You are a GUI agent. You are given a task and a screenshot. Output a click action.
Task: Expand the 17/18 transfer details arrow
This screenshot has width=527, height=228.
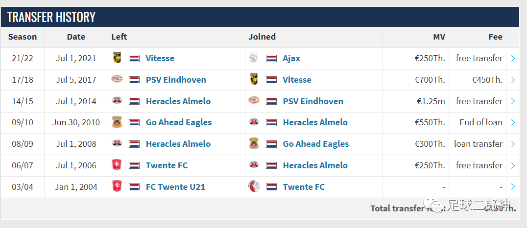click(513, 80)
